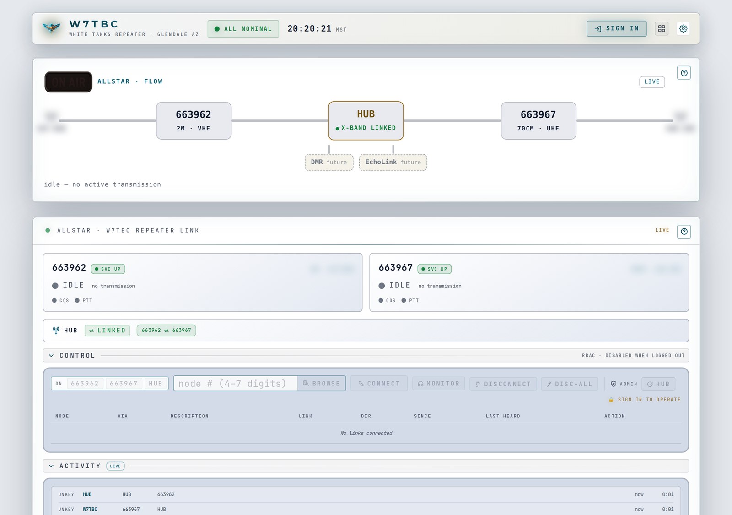Click the ADMIN shield icon
Screen dimensions: 732x515
point(614,384)
